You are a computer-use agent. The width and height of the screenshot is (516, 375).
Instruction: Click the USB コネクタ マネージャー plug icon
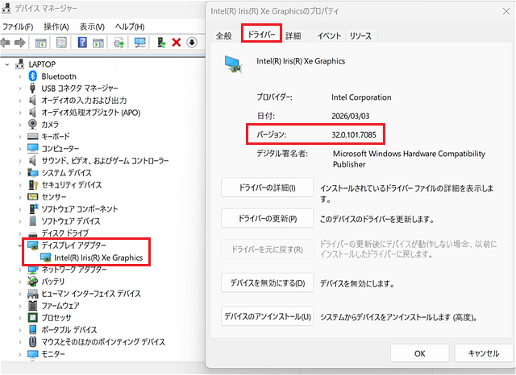point(32,88)
